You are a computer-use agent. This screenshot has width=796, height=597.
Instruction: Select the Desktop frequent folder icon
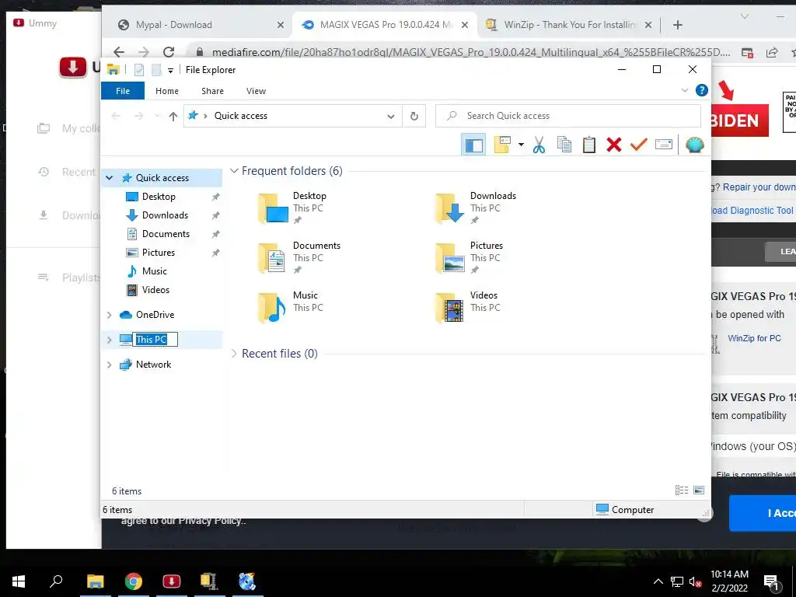(x=273, y=208)
